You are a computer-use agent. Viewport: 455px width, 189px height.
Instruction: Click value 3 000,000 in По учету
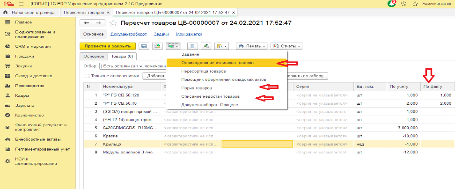tap(408, 128)
